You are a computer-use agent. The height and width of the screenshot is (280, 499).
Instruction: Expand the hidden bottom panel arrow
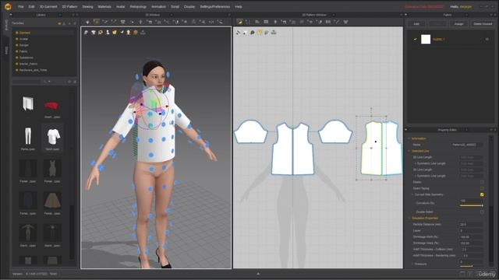pos(258,274)
